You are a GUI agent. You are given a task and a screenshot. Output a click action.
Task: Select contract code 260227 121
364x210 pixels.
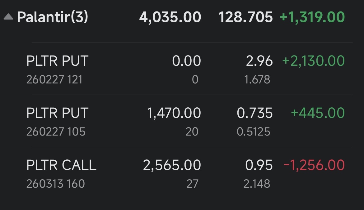point(54,80)
